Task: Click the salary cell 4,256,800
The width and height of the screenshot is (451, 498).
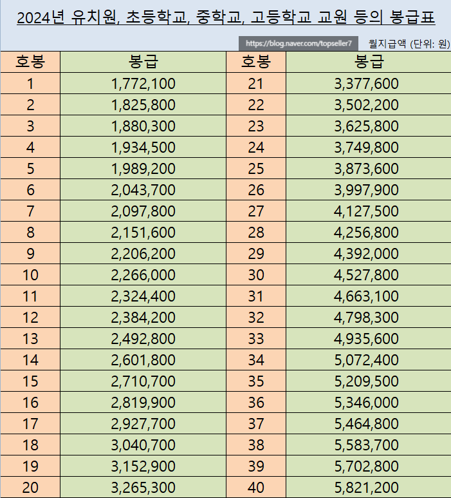Action: click(x=369, y=233)
